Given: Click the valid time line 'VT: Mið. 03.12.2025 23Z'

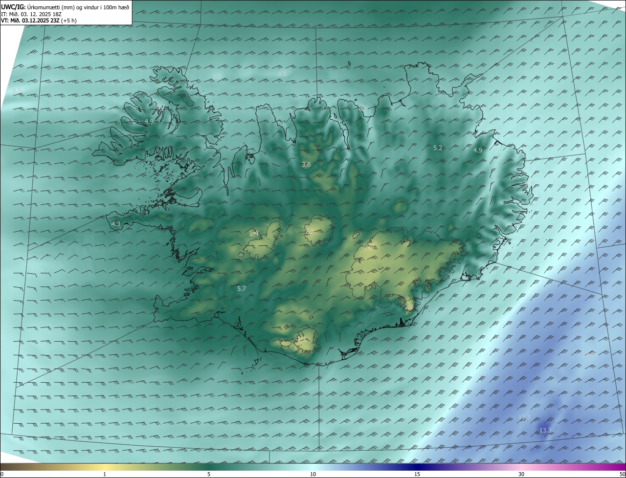Looking at the screenshot, I should pos(30,21).
